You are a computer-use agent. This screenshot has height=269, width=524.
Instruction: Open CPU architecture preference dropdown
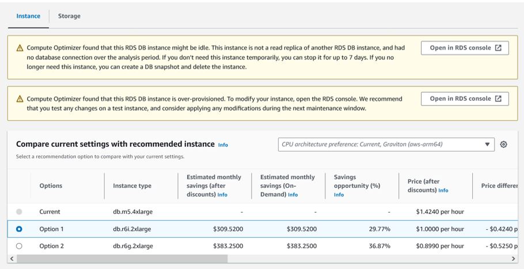click(x=386, y=145)
